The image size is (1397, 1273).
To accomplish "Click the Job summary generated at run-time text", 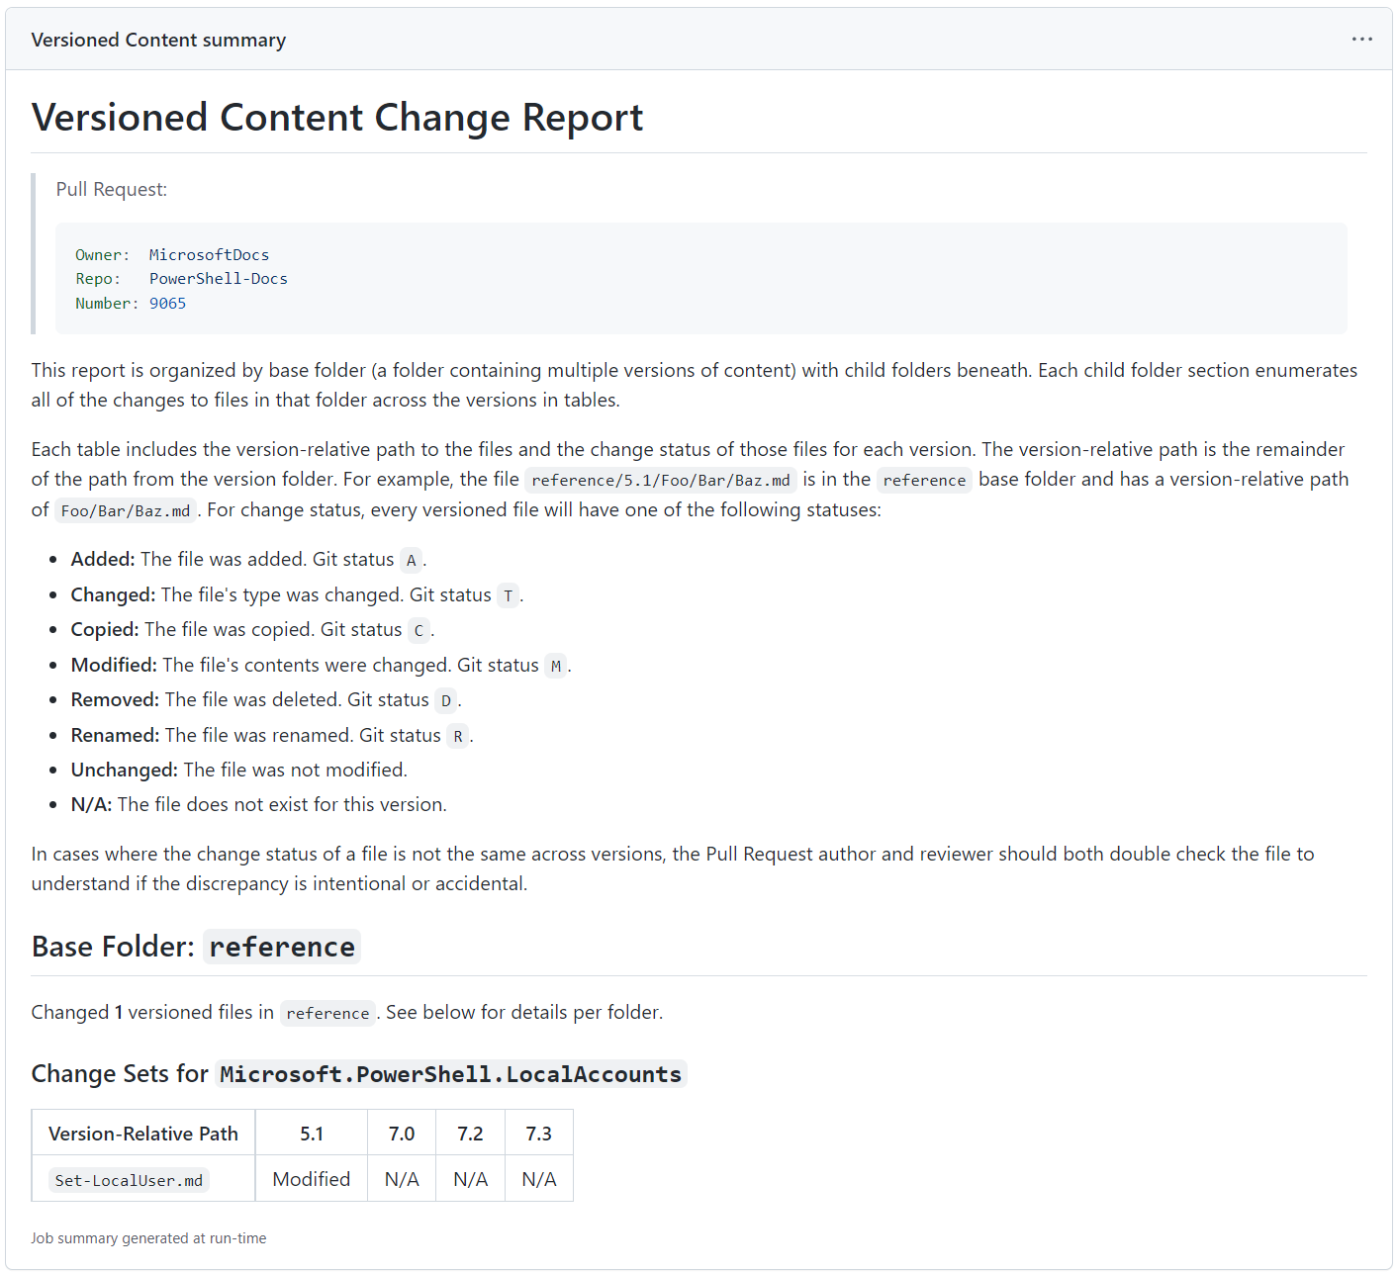I will coord(148,1237).
